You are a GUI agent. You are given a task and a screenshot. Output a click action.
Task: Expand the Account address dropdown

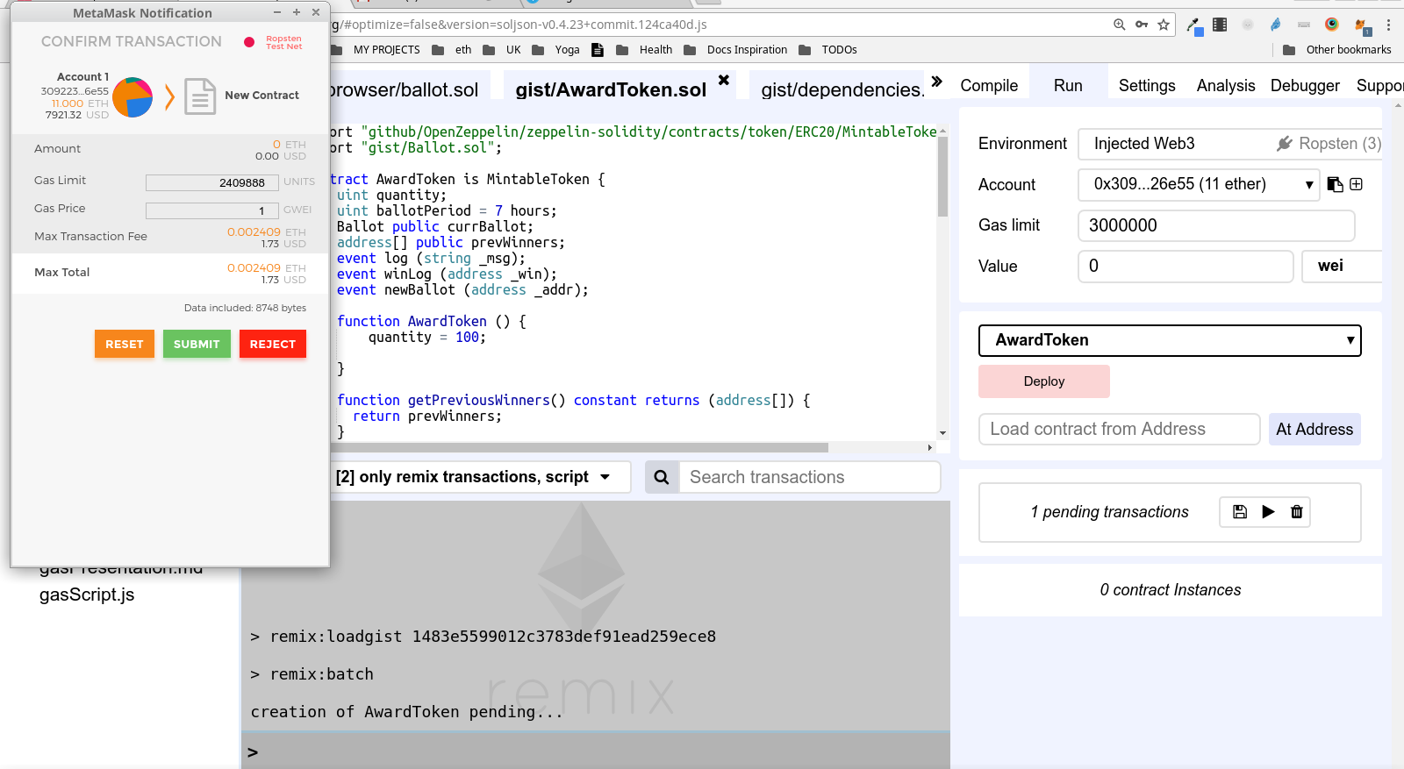coord(1199,184)
